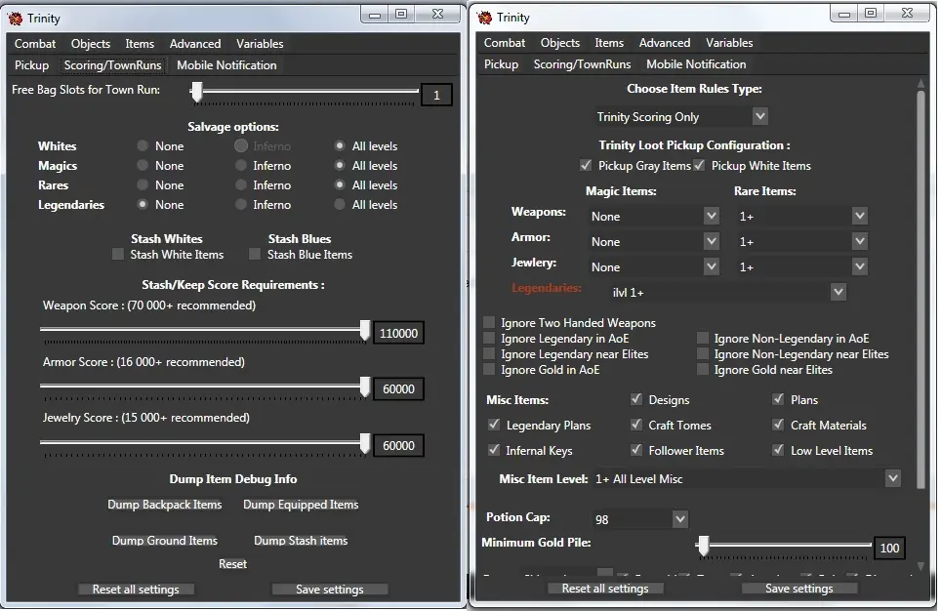Uncheck the Pickup Gray Items checkbox
Image resolution: width=941 pixels, height=611 pixels.
(586, 166)
